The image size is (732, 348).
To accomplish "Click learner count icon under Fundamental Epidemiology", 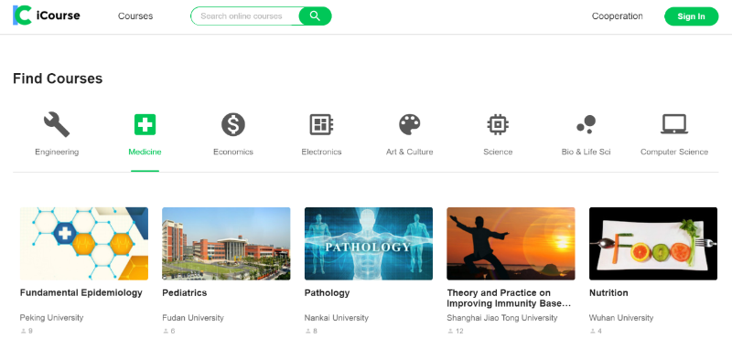I will click(24, 332).
